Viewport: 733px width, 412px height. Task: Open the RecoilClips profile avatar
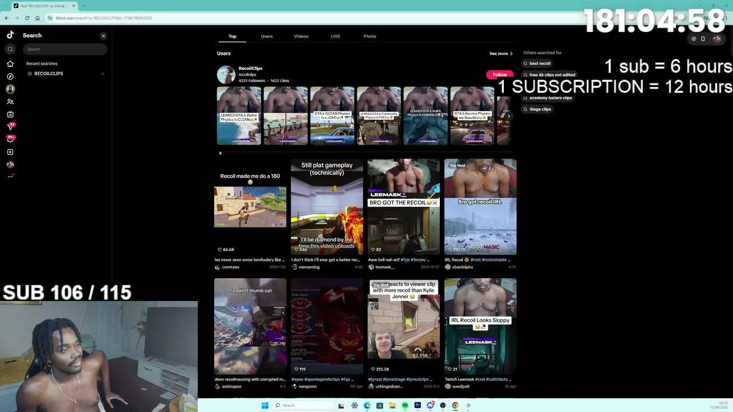point(226,74)
